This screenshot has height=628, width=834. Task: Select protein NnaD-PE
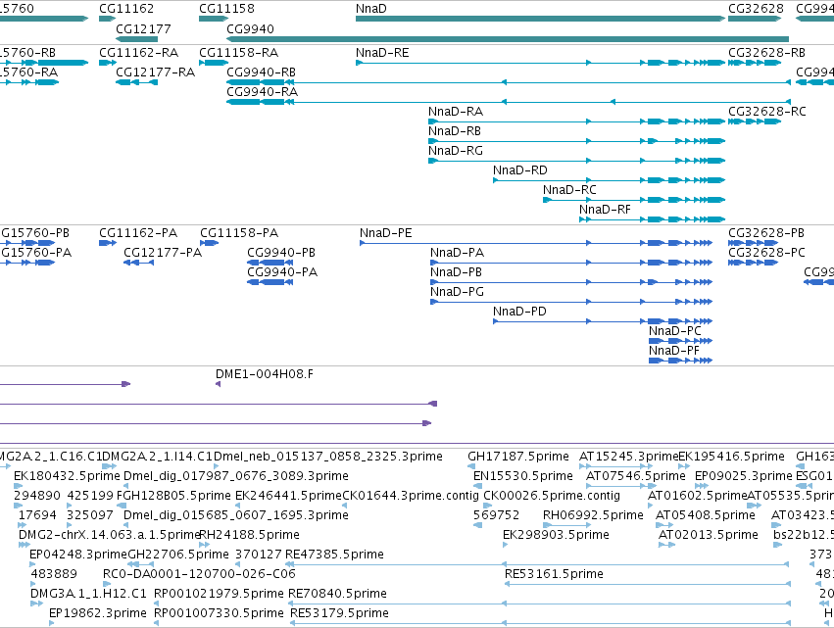tap(536, 243)
